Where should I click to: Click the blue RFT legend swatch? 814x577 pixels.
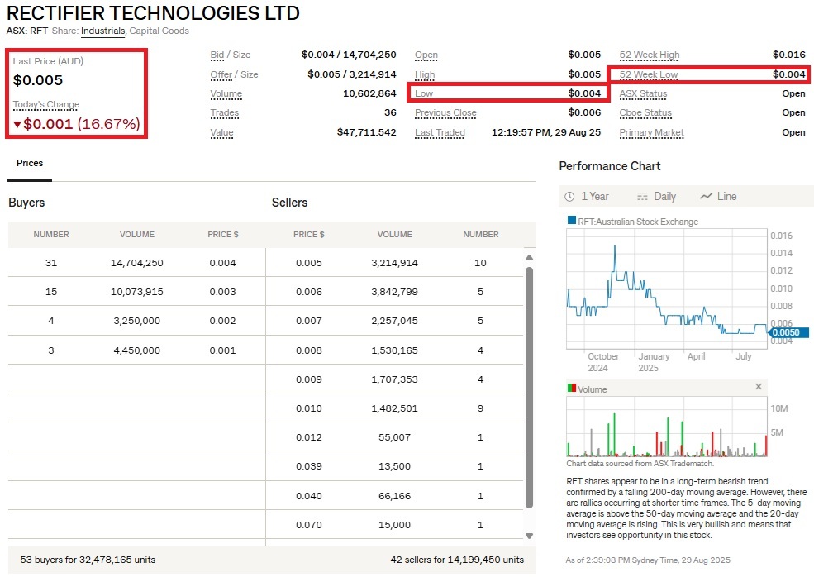click(x=571, y=221)
